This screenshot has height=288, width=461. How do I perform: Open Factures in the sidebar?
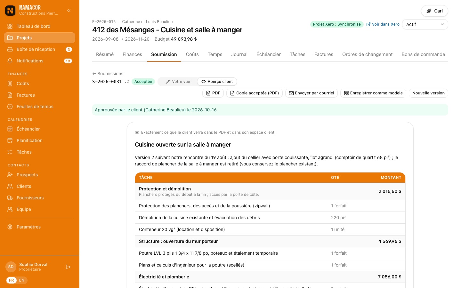(x=39, y=95)
